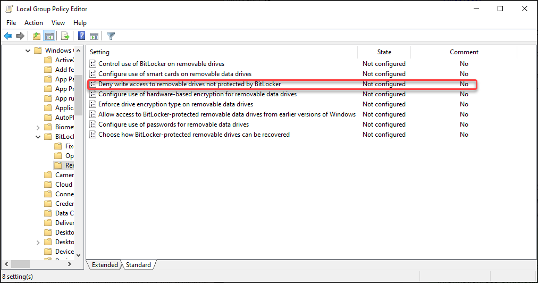Click the Back arrow toolbar icon
Viewport: 538px width, 283px height.
[8, 36]
